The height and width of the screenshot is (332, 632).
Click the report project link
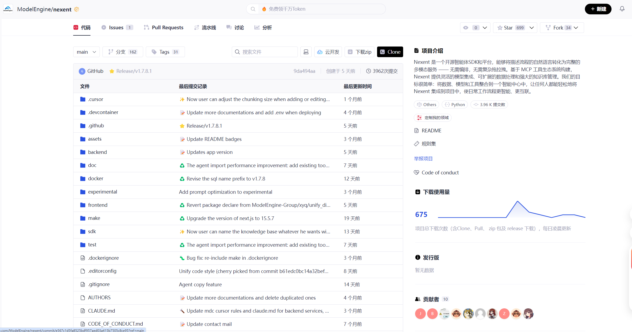pos(423,159)
